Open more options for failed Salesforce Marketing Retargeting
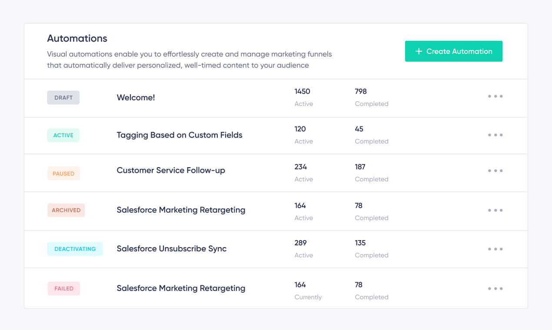This screenshot has width=552, height=330. coord(495,289)
